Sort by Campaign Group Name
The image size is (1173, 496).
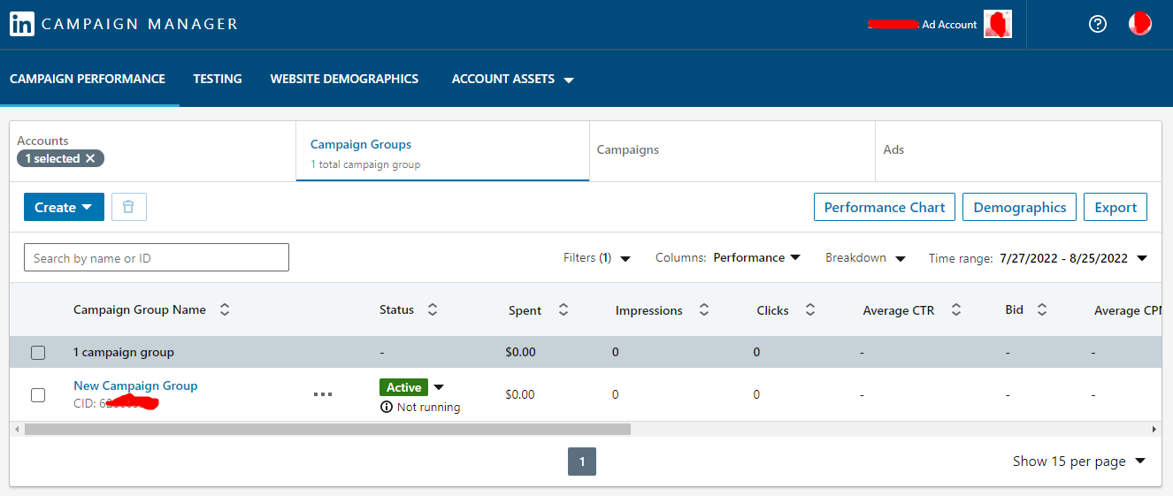tap(225, 309)
